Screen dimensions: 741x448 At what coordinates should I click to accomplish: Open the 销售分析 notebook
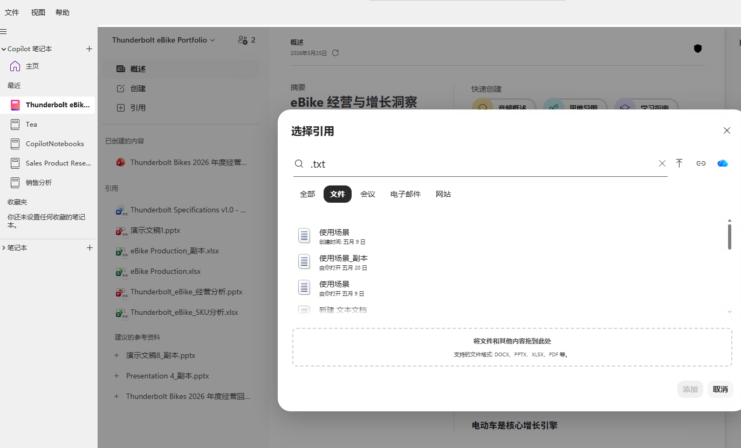pyautogui.click(x=47, y=183)
